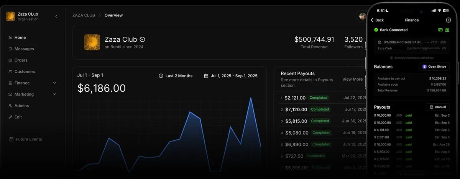Click the Zaza Club profile picture in overview card
460x179 pixels.
(92, 42)
